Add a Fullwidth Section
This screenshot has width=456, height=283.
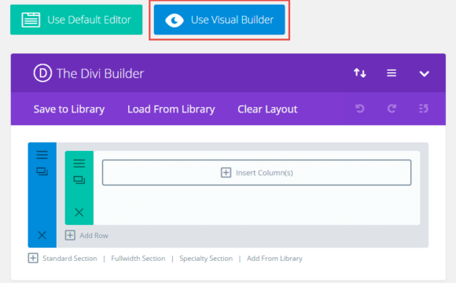(x=138, y=259)
